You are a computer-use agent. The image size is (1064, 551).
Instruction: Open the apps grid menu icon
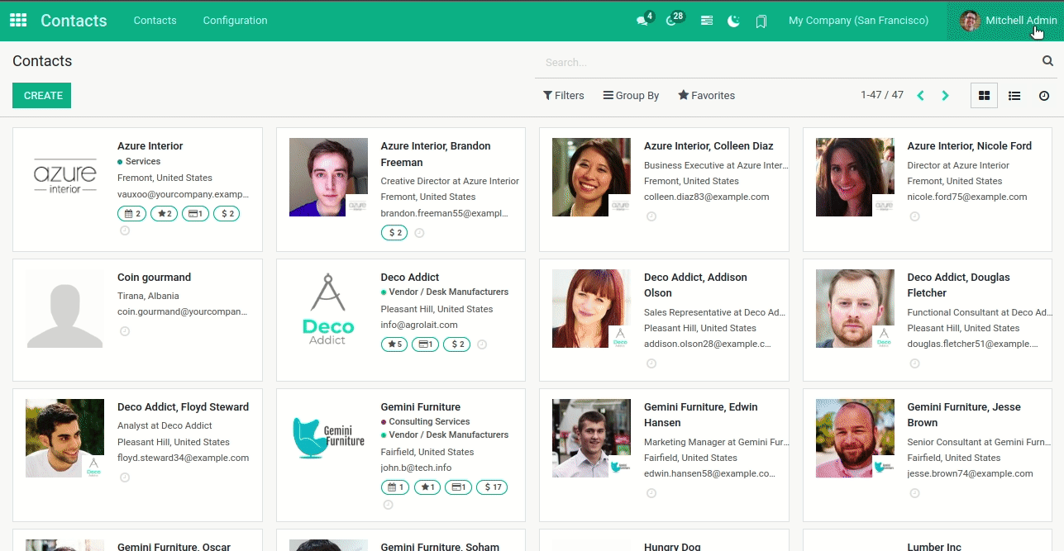click(18, 21)
